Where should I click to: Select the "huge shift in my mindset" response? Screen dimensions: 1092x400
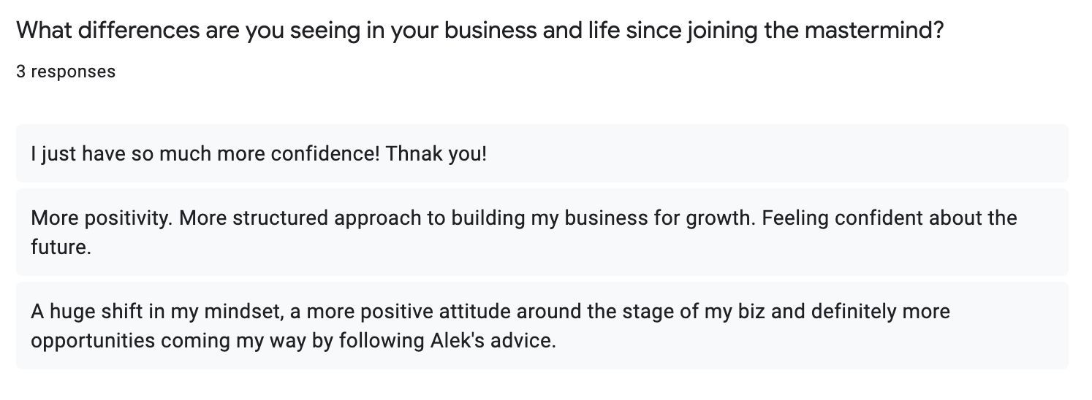pyautogui.click(x=542, y=326)
